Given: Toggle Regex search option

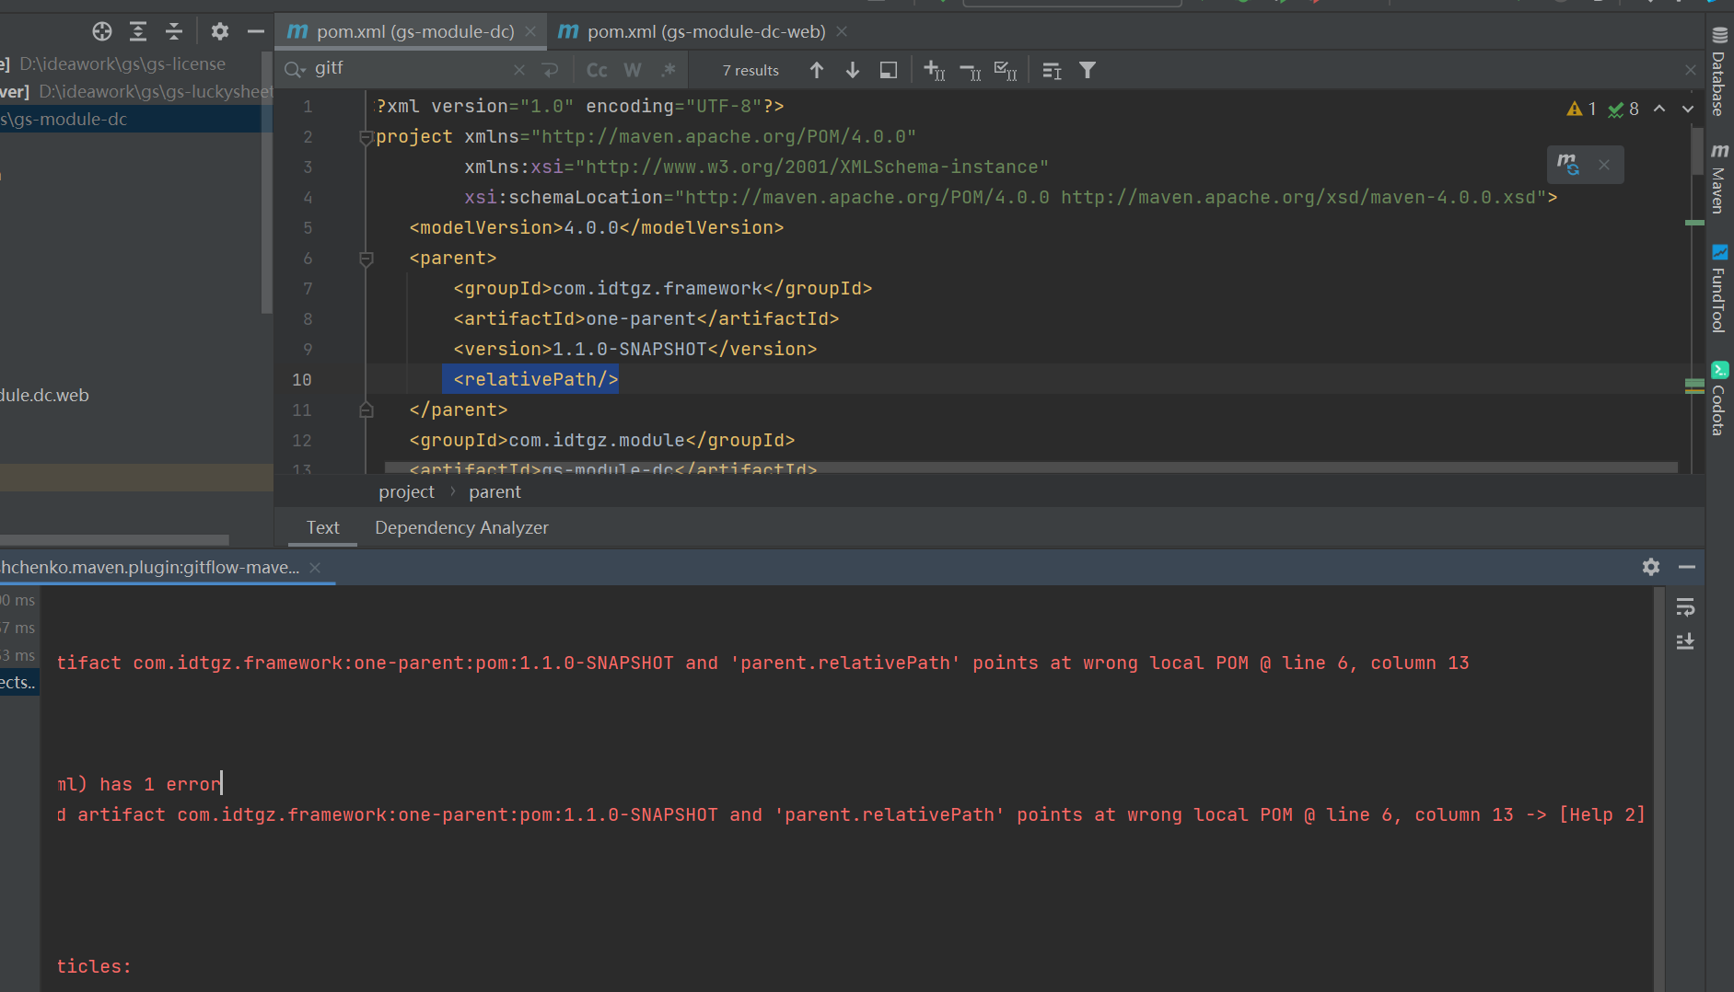Looking at the screenshot, I should pos(669,70).
